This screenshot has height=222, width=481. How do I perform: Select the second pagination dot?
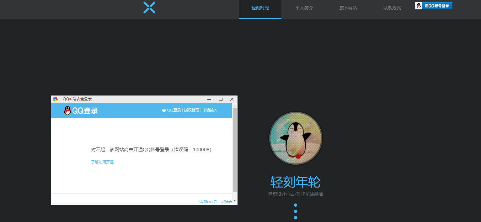(x=295, y=211)
